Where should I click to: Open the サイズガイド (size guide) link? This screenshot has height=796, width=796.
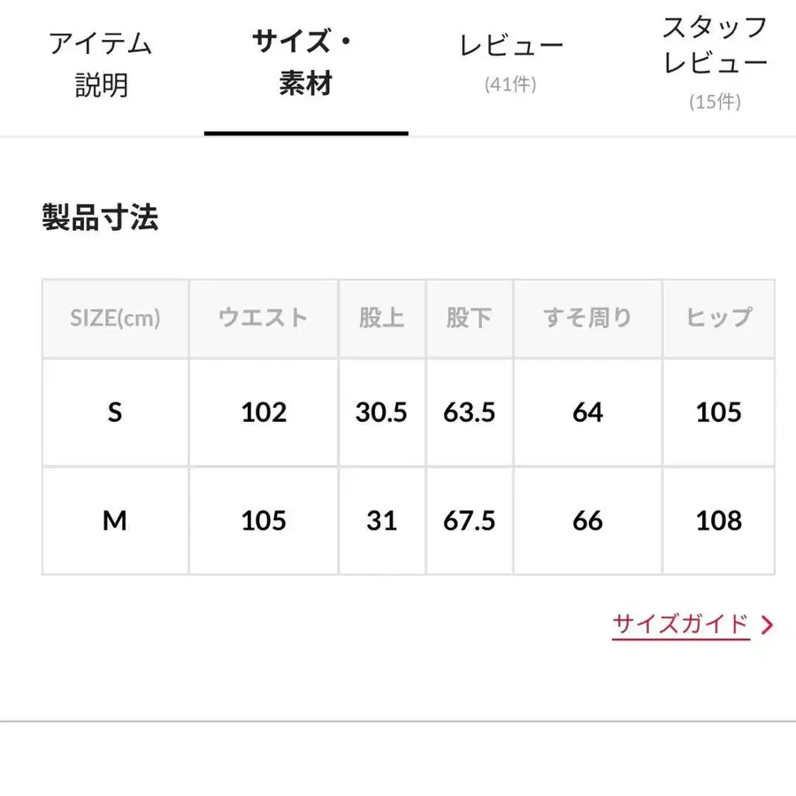point(681,624)
